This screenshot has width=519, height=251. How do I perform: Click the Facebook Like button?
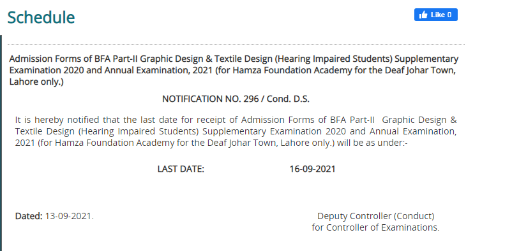point(435,15)
